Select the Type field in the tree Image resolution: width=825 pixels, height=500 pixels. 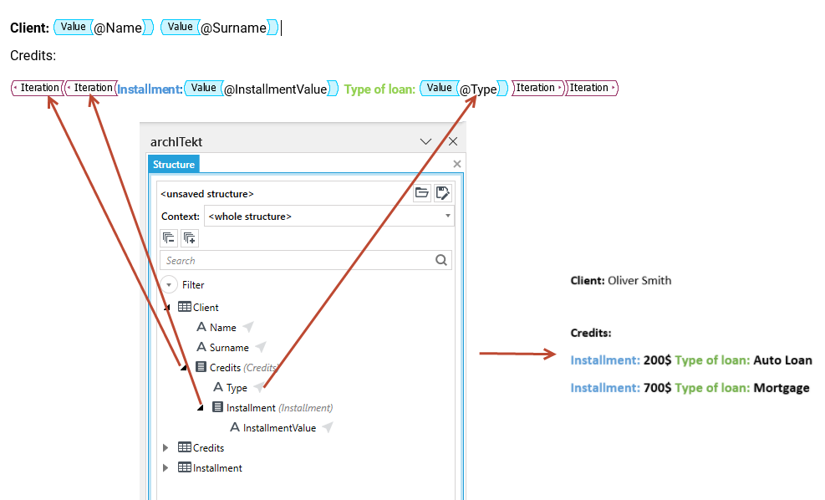click(237, 387)
